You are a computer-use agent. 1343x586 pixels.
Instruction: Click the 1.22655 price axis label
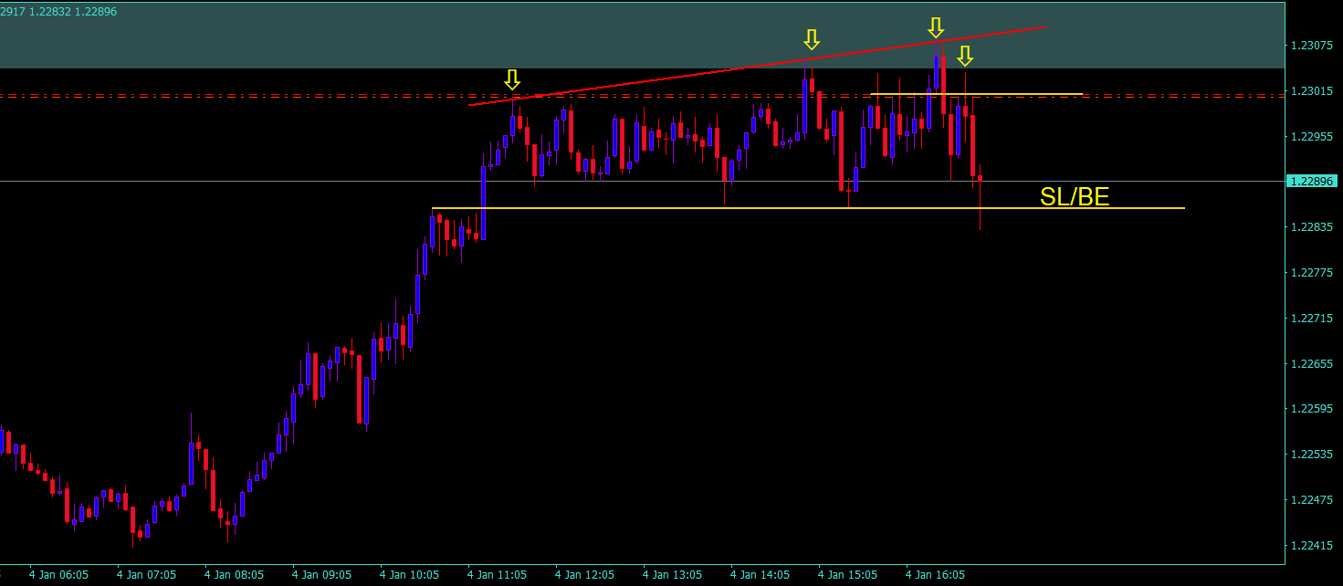coord(1313,363)
